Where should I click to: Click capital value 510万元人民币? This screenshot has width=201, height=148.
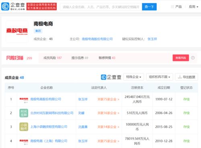(137, 113)
